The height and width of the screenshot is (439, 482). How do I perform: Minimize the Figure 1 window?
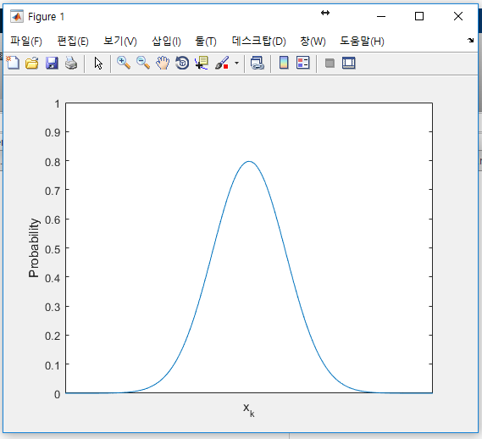[381, 16]
